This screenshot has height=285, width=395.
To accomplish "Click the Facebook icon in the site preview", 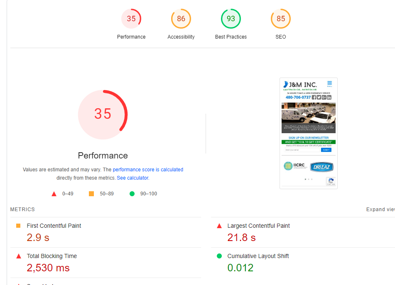I will coord(314,97).
